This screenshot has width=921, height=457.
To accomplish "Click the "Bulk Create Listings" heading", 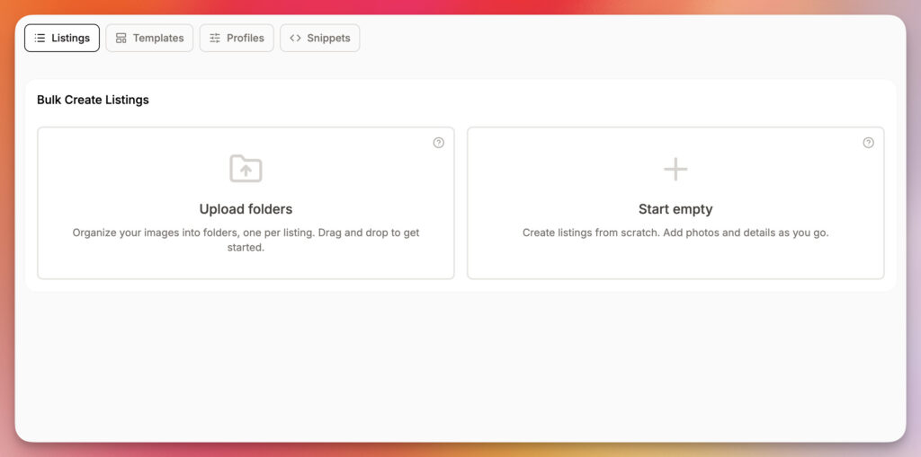I will (x=93, y=100).
